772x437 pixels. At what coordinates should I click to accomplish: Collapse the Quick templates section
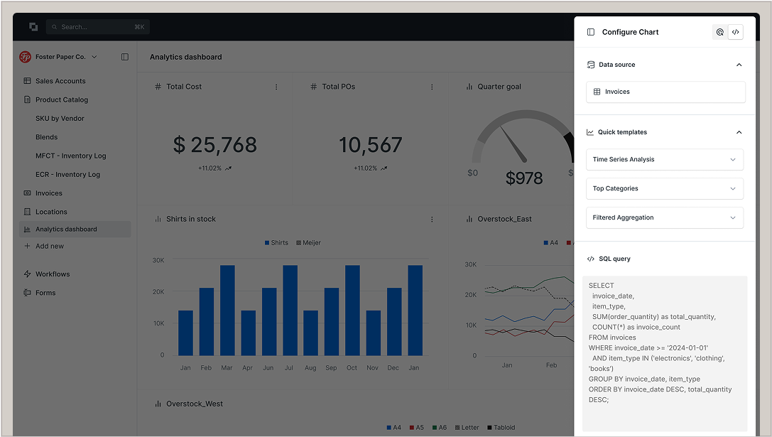(x=739, y=132)
